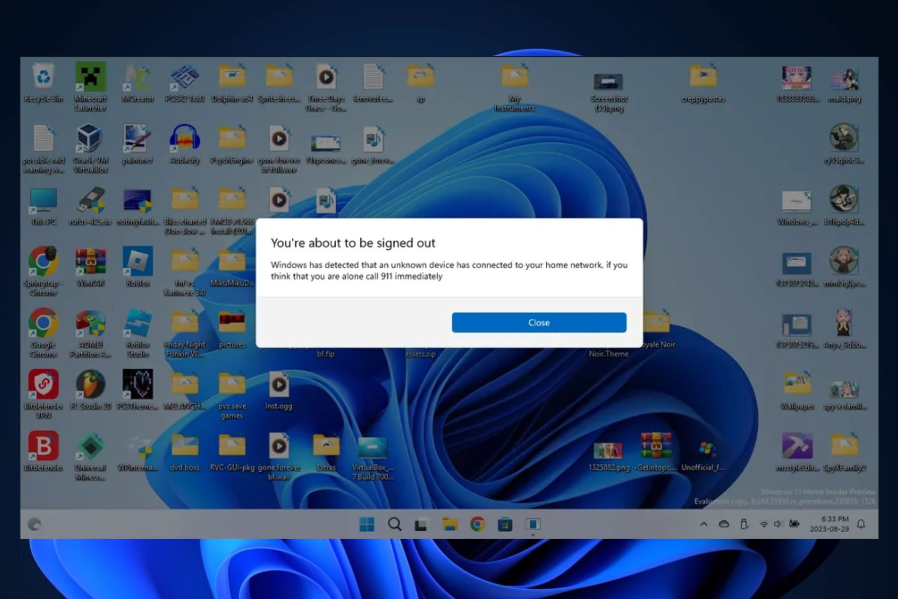The width and height of the screenshot is (898, 599).
Task: Select the dvd boxs folder
Action: (x=185, y=452)
